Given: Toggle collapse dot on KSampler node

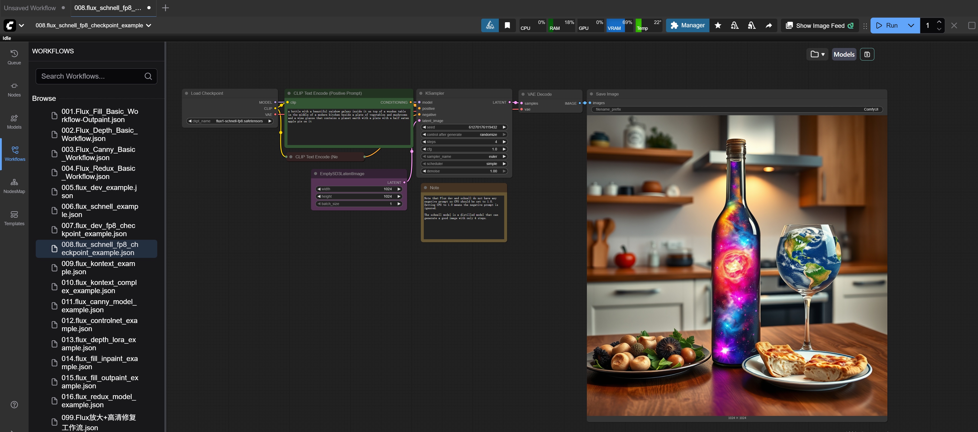Looking at the screenshot, I should coord(421,93).
